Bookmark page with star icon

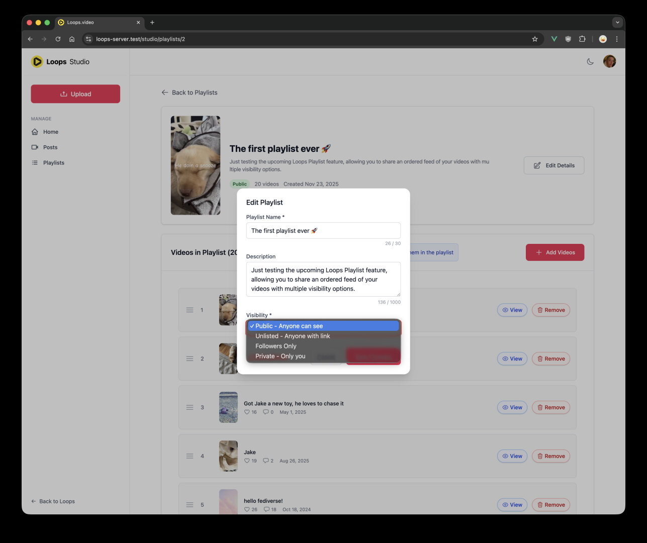[534, 39]
